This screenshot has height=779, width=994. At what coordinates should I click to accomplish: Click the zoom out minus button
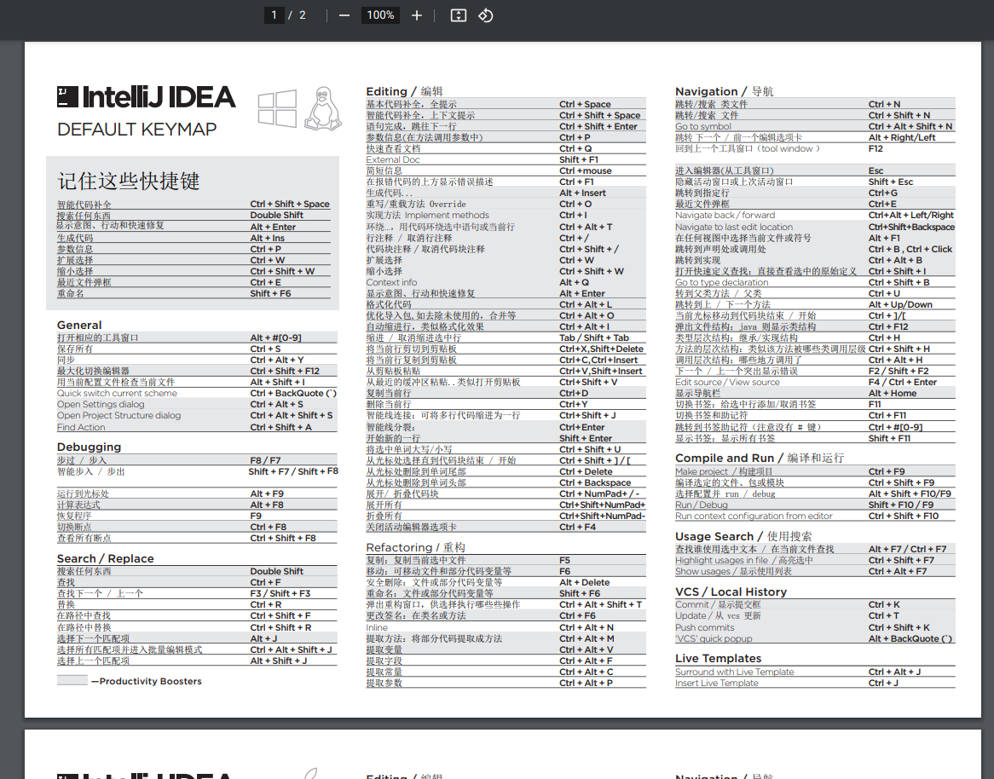tap(344, 15)
